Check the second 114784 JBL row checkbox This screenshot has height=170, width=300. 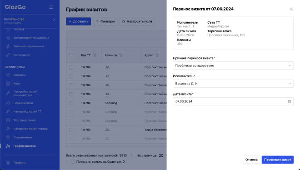(x=71, y=76)
